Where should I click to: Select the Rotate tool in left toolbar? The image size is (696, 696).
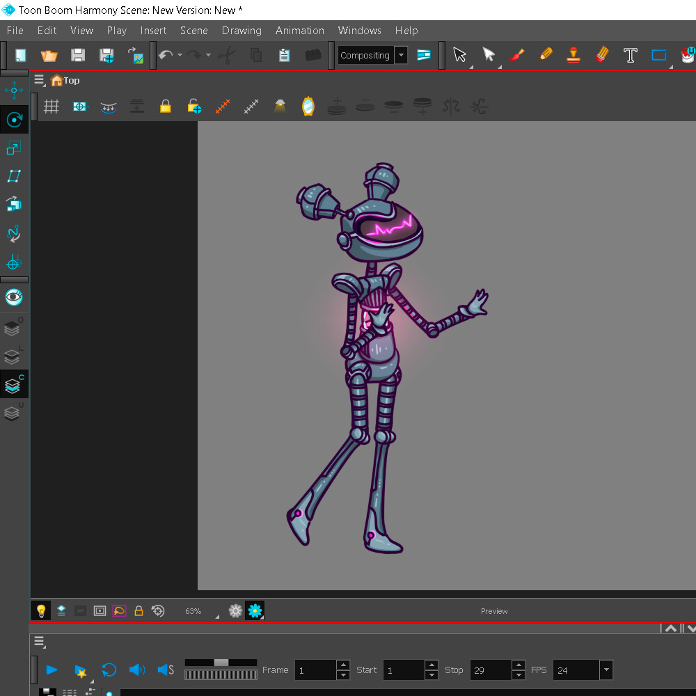(14, 120)
